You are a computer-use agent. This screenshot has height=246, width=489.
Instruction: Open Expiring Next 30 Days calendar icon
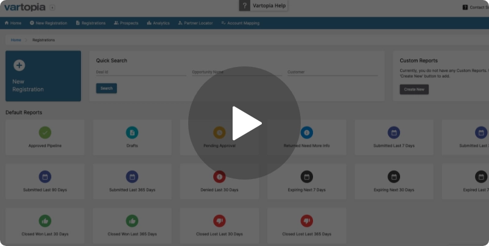point(394,177)
